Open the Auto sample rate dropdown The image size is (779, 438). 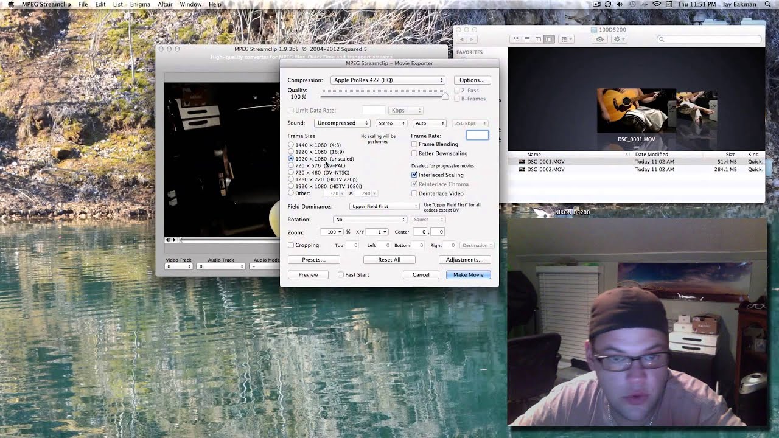[429, 123]
